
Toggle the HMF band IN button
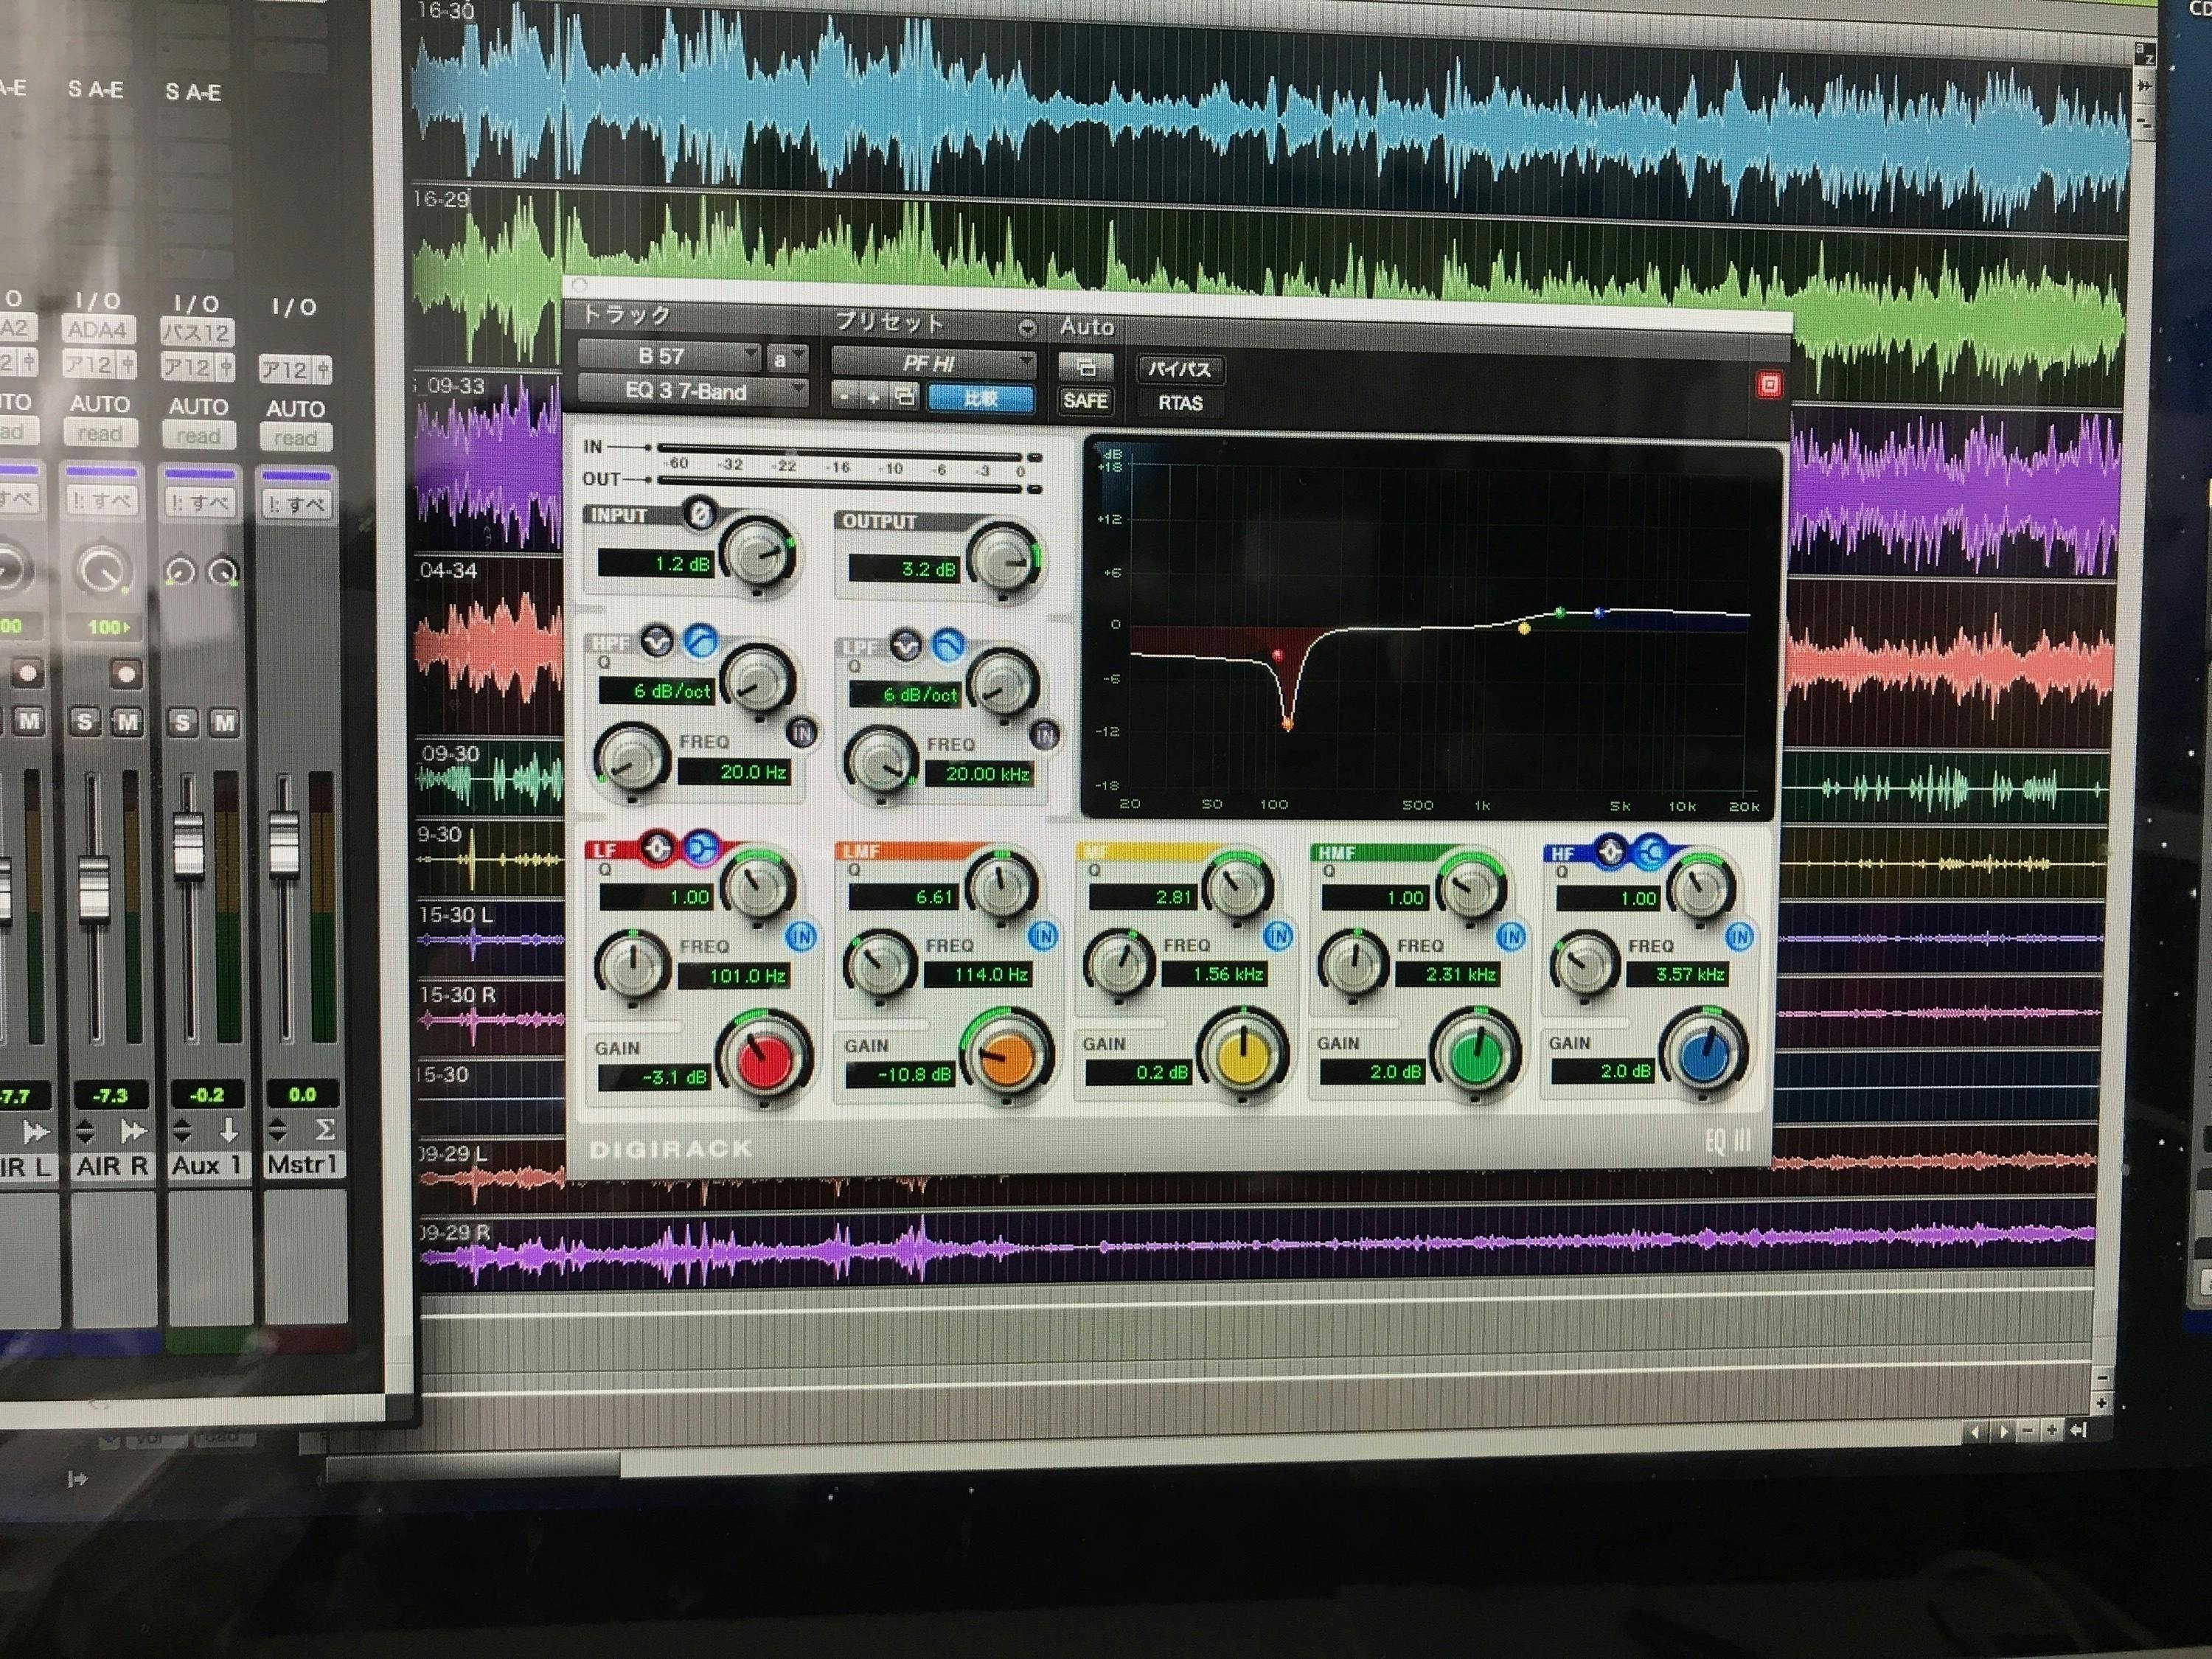pos(1511,937)
